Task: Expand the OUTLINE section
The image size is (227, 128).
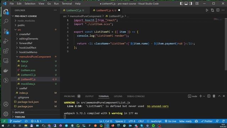Action: (20, 112)
